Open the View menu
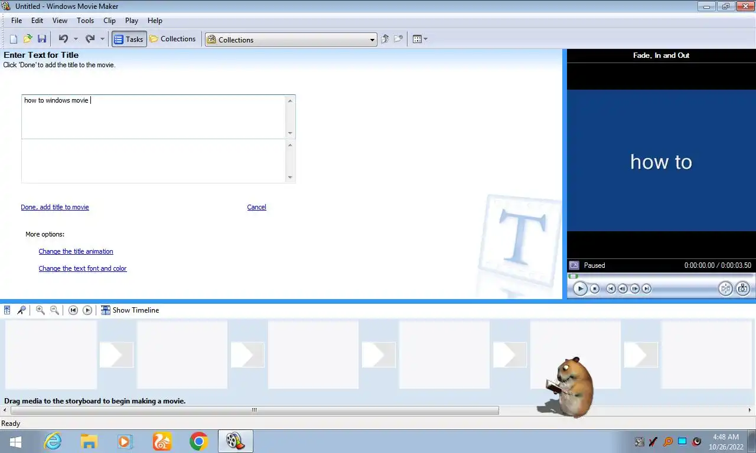The width and height of the screenshot is (756, 453). 60,20
